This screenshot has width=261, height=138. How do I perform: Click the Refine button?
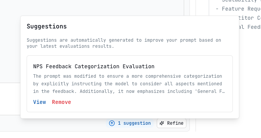[x=172, y=123]
